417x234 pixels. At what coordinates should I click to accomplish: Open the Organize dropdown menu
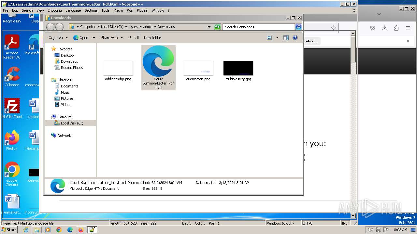coord(58,38)
